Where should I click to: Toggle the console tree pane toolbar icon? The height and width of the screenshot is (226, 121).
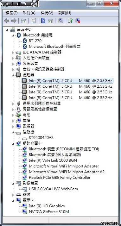pos(24,21)
